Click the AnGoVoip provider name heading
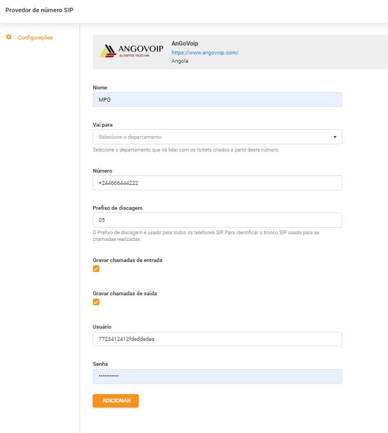Viewport: 388px width, 433px height. (185, 43)
